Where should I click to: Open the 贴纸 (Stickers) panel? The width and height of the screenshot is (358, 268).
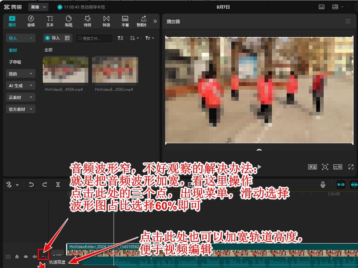(69, 21)
